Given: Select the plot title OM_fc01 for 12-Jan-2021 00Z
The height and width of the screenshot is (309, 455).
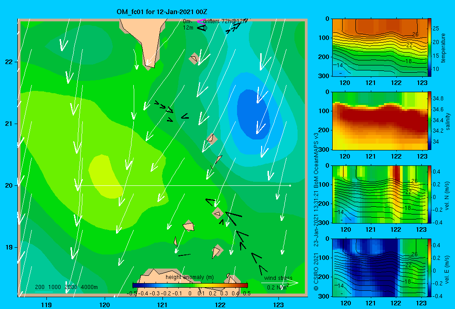Looking at the screenshot, I should click(x=162, y=12).
